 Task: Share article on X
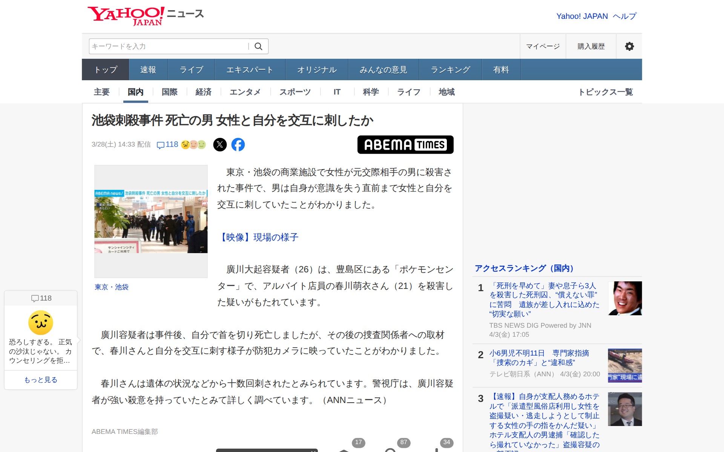click(220, 145)
